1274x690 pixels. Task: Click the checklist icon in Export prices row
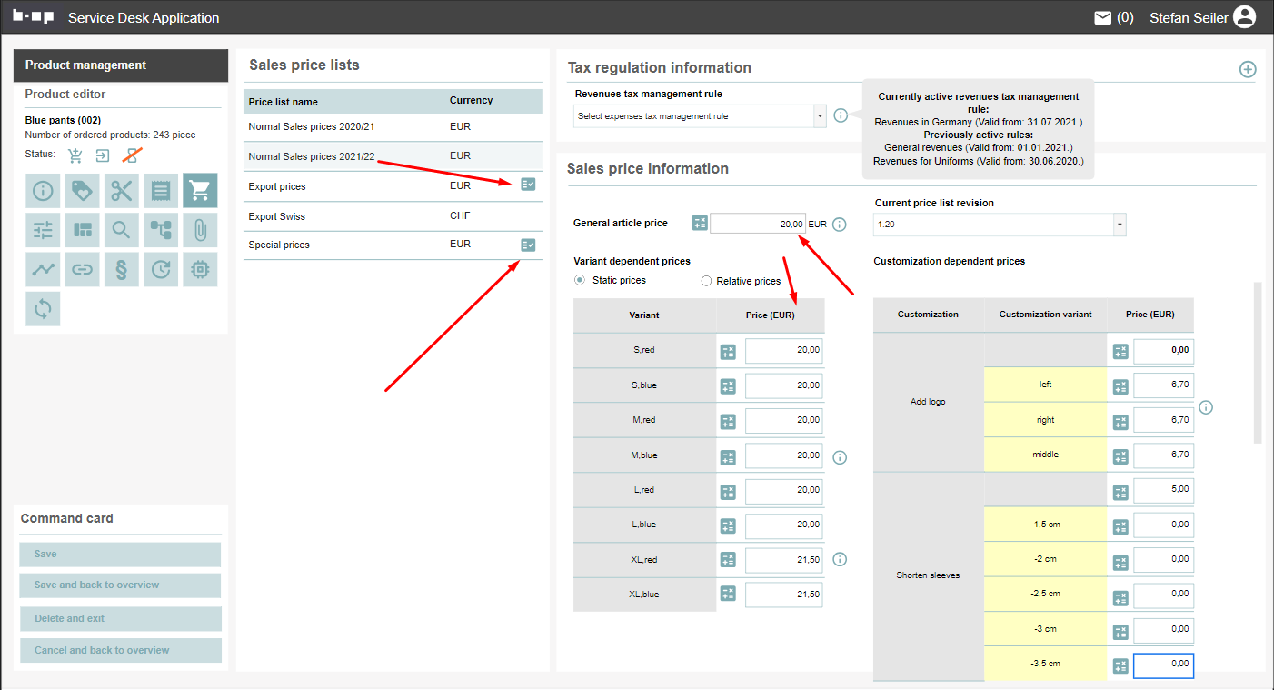coord(528,185)
